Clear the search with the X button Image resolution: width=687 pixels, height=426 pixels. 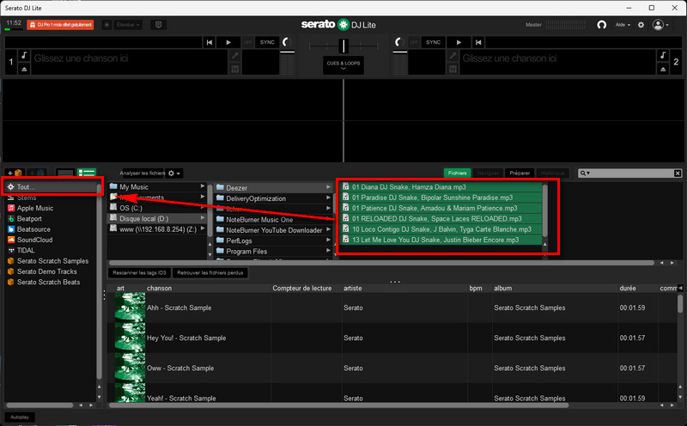678,173
